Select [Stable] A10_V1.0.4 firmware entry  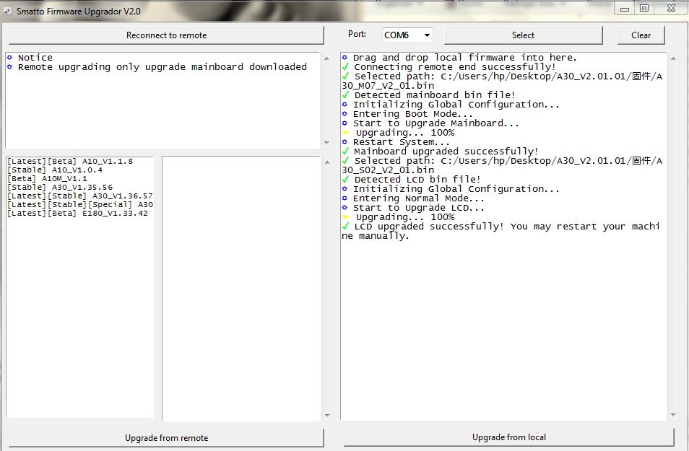click(x=55, y=170)
